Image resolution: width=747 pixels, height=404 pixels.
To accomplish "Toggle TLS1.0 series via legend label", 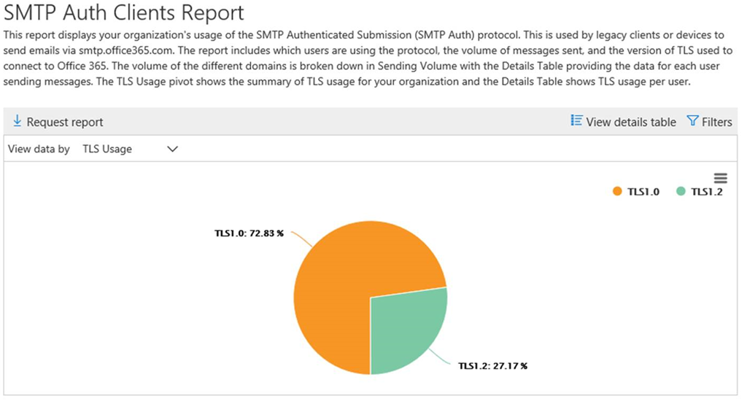I will tap(643, 192).
